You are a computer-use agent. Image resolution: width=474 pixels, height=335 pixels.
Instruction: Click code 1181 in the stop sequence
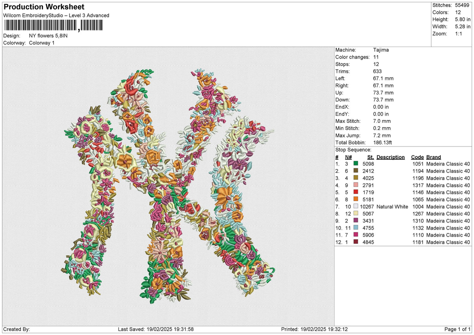[418, 242]
